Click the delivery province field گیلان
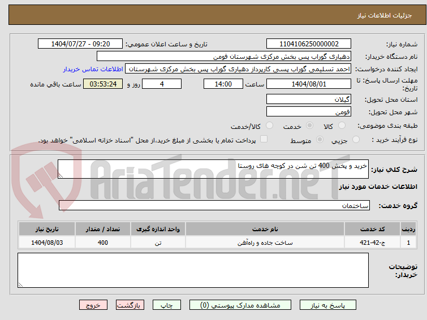427x320 pixels. 309,99
